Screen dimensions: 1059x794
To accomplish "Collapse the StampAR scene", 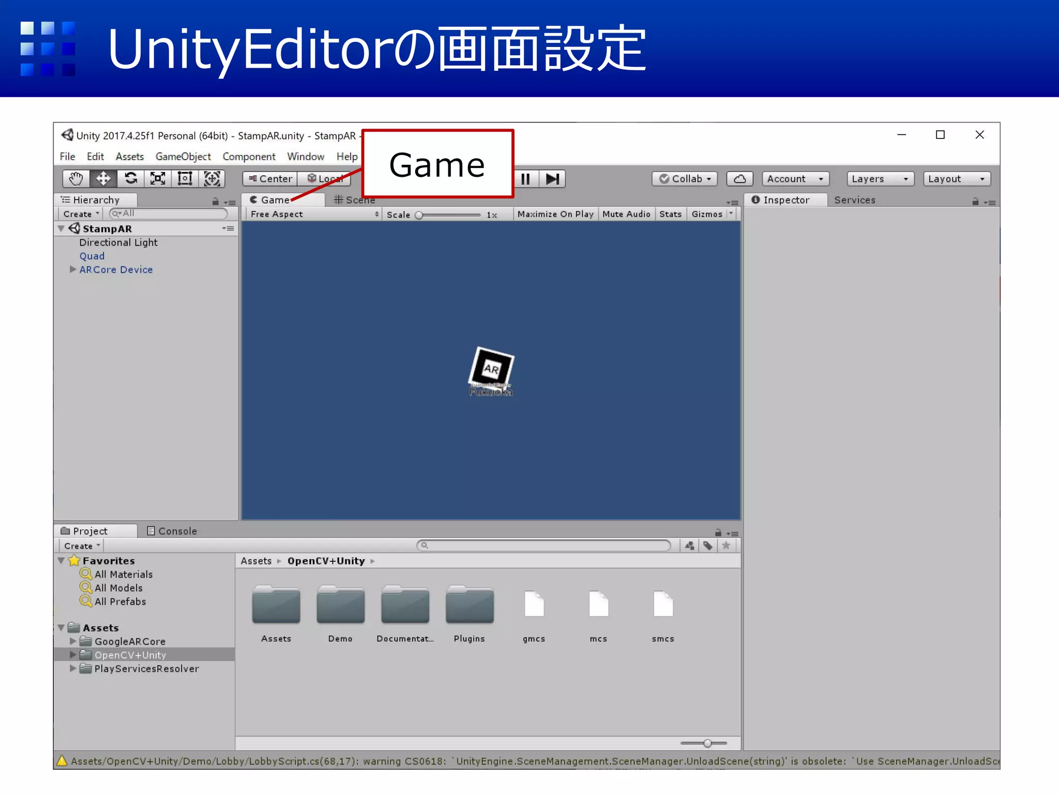I will point(61,228).
